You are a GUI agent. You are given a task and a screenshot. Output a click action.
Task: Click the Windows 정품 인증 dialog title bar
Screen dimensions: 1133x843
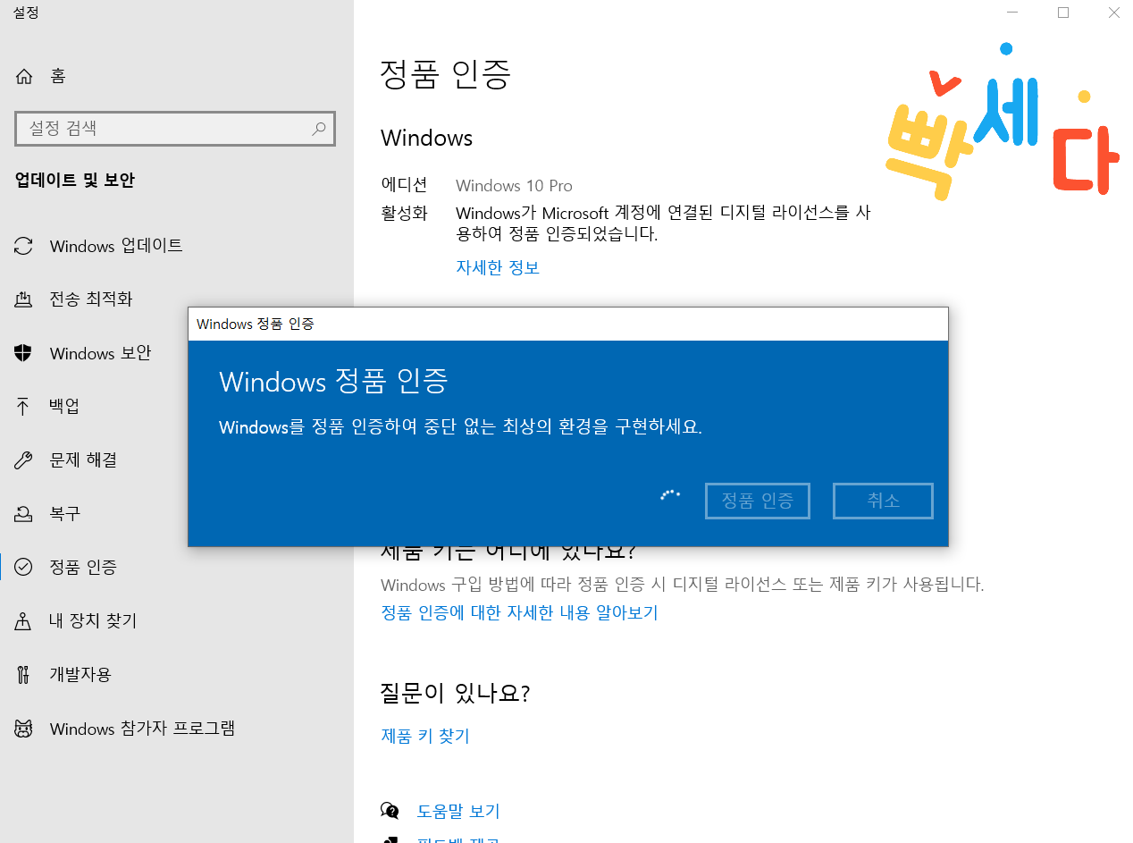click(568, 324)
